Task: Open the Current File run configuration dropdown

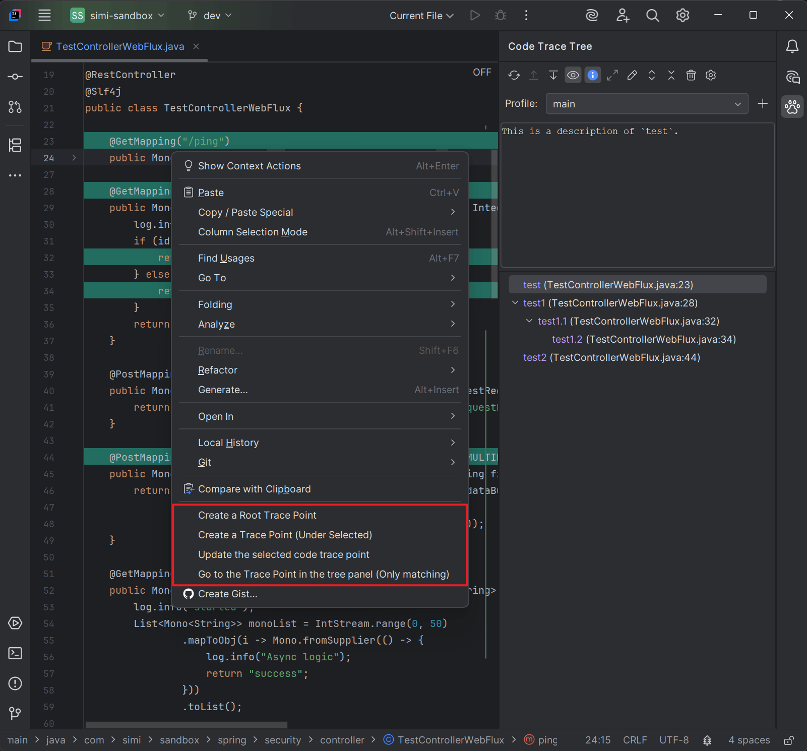Action: pos(421,15)
